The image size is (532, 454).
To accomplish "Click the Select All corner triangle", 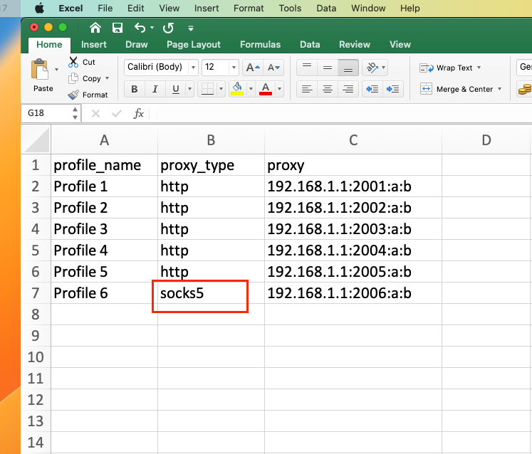I will (x=36, y=139).
